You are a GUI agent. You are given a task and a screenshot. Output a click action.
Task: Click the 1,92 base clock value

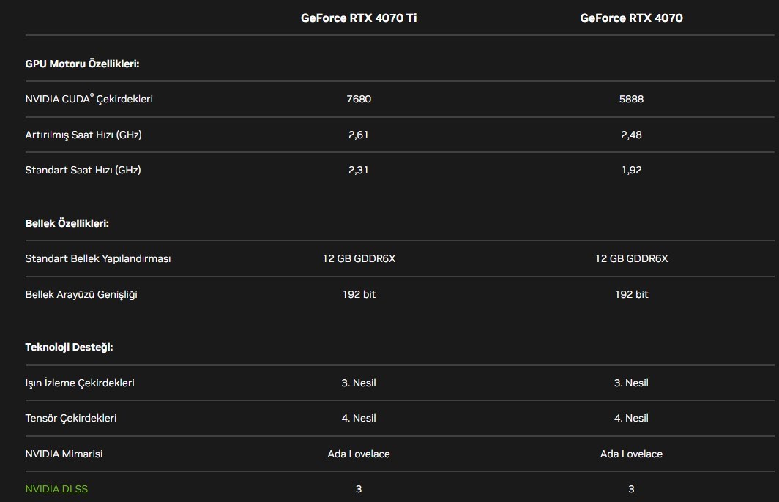pyautogui.click(x=631, y=170)
